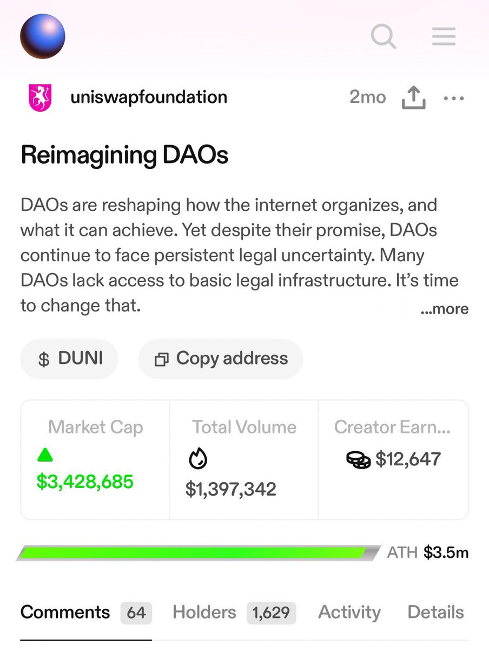The width and height of the screenshot is (489, 650).
Task: Switch to the Comments tab
Action: [x=65, y=613]
